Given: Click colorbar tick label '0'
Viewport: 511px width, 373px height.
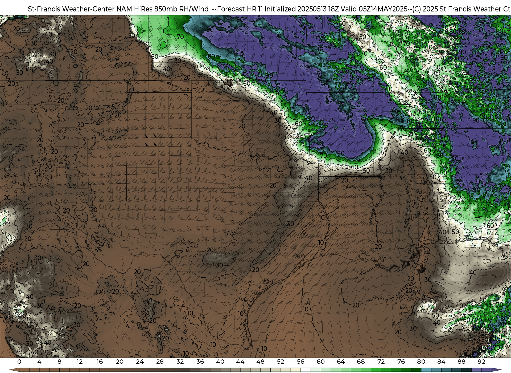Looking at the screenshot, I should coord(19,362).
